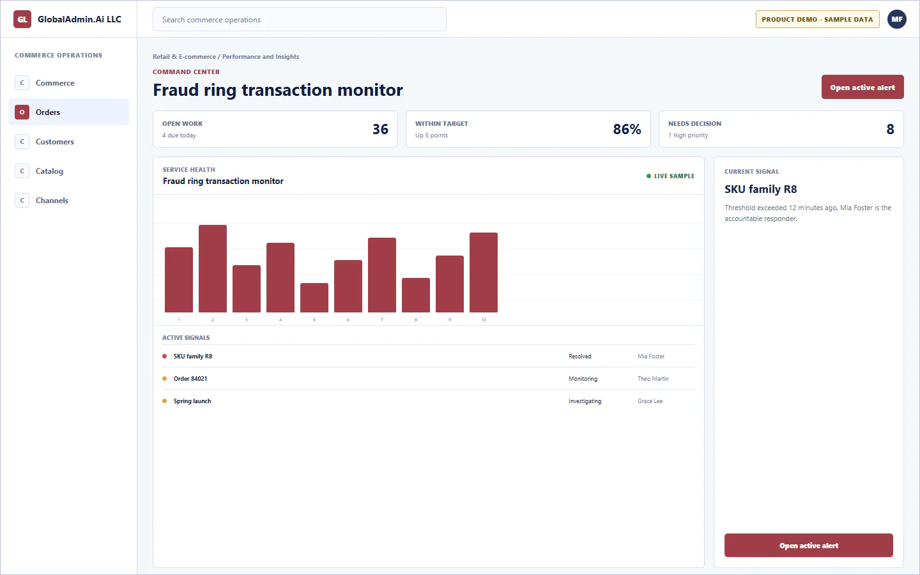Click the yellow dot beside Spring launch
The image size is (920, 575).
coord(165,401)
